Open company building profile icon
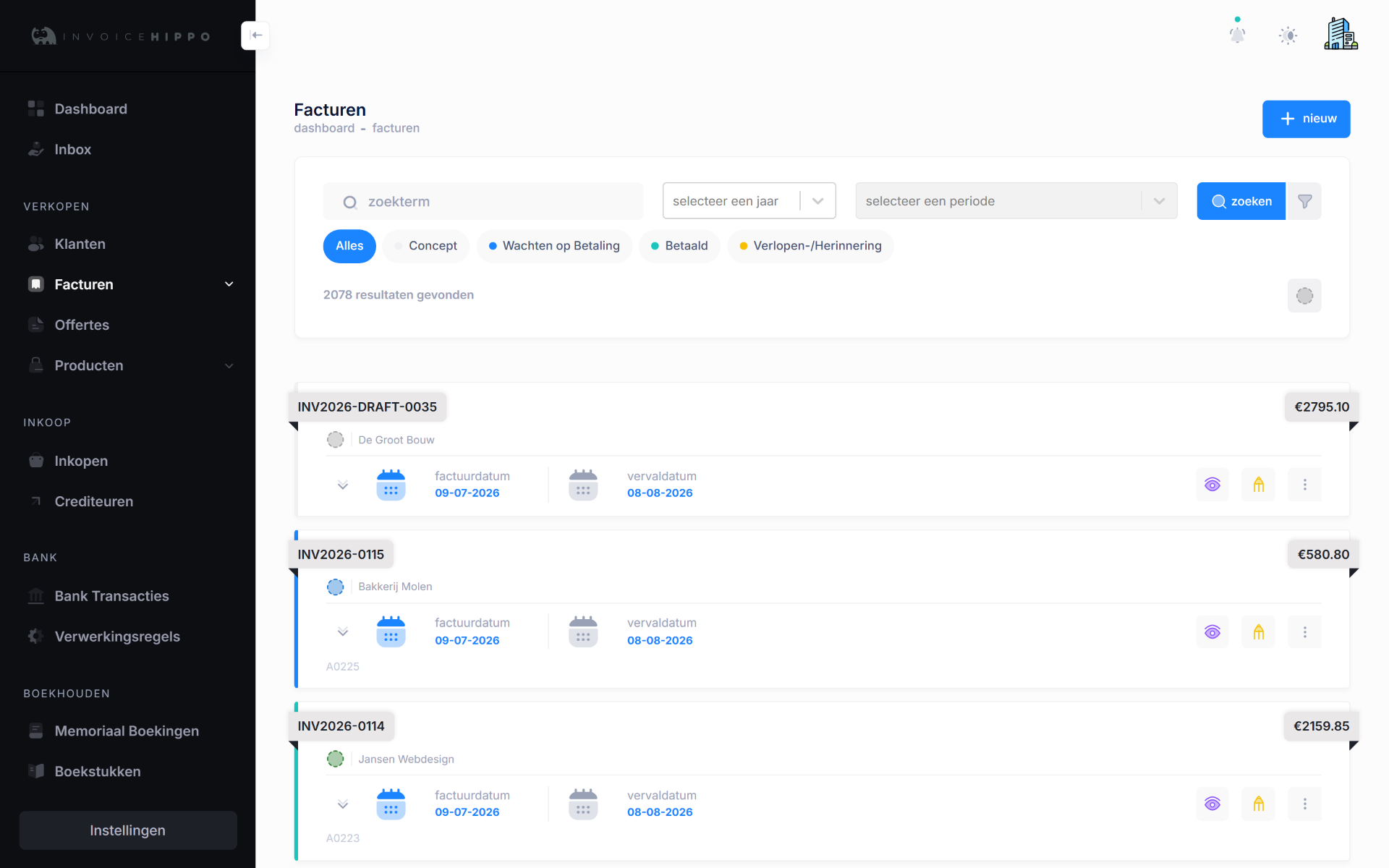This screenshot has width=1389, height=868. coord(1341,34)
